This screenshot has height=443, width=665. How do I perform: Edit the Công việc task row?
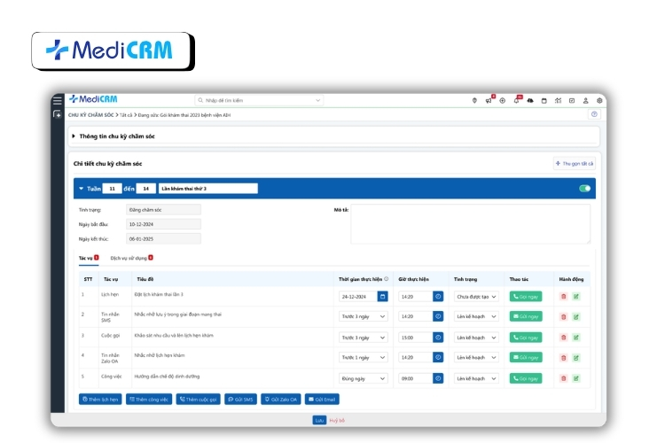point(576,378)
